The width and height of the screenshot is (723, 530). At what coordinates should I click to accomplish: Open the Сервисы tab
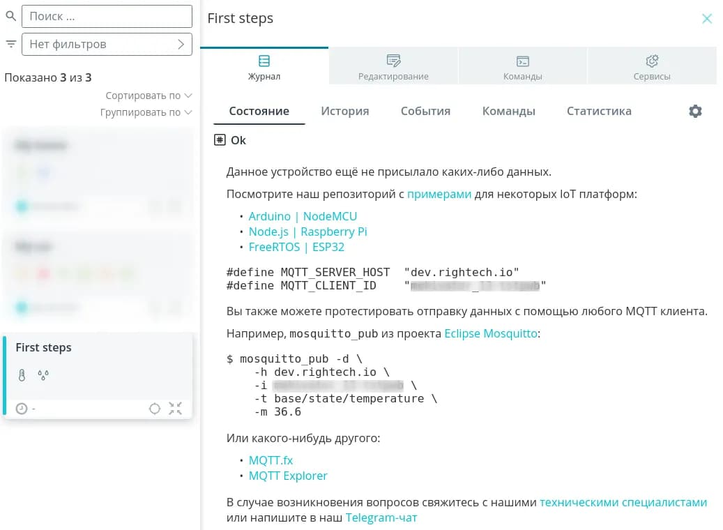click(x=652, y=68)
